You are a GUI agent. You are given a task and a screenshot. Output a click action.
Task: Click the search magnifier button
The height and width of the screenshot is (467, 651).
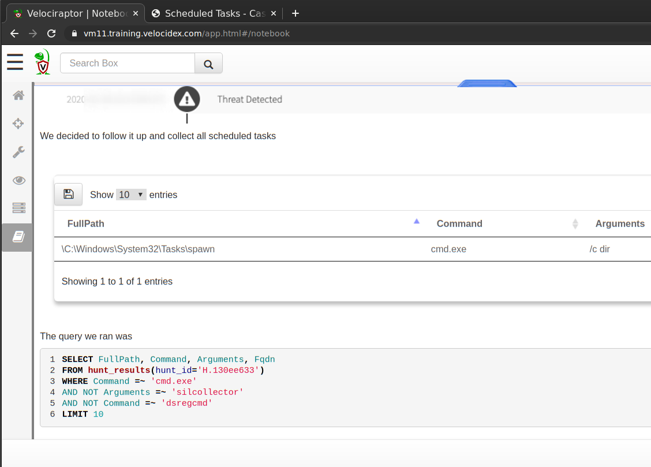coord(208,63)
